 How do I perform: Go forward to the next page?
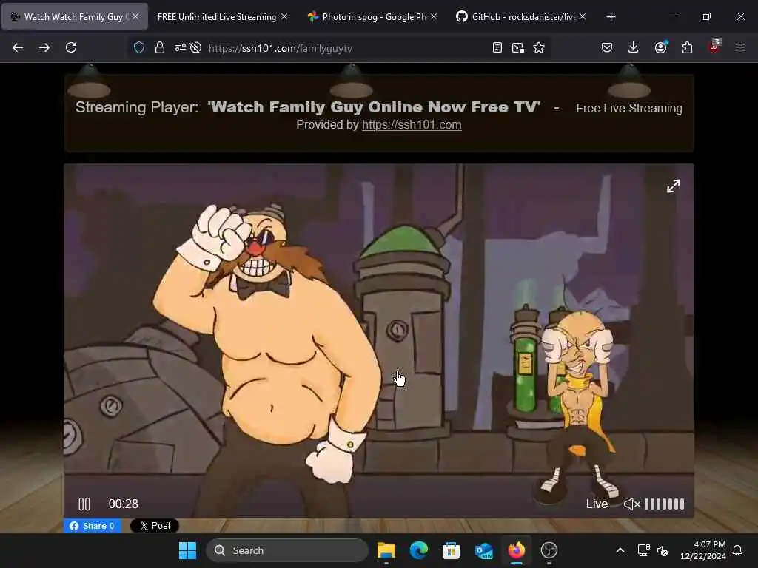[44, 47]
